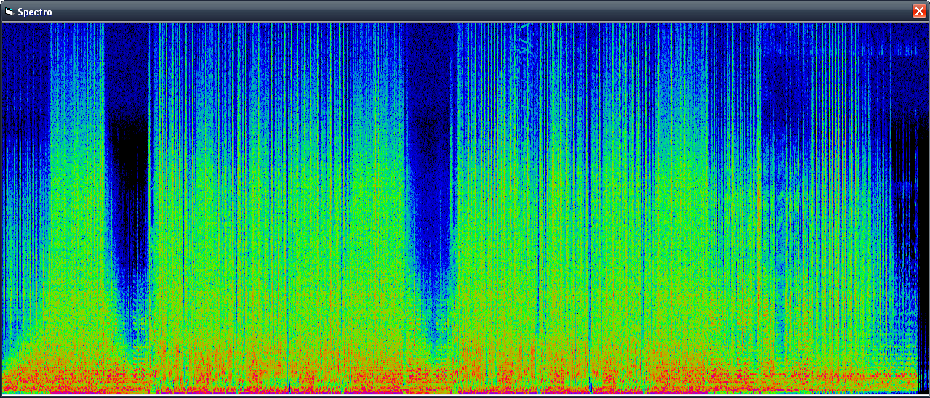Click the narrow tail below the left black gap
The width and height of the screenshot is (930, 398).
[x=133, y=327]
